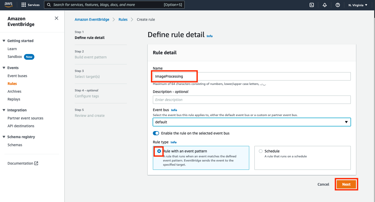Open Partner event sources
The height and width of the screenshot is (202, 375).
26,118
